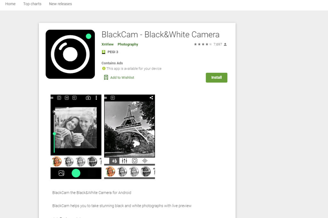
Task: Click the droplets filter icon in second screenshot
Action: [x=114, y=161]
